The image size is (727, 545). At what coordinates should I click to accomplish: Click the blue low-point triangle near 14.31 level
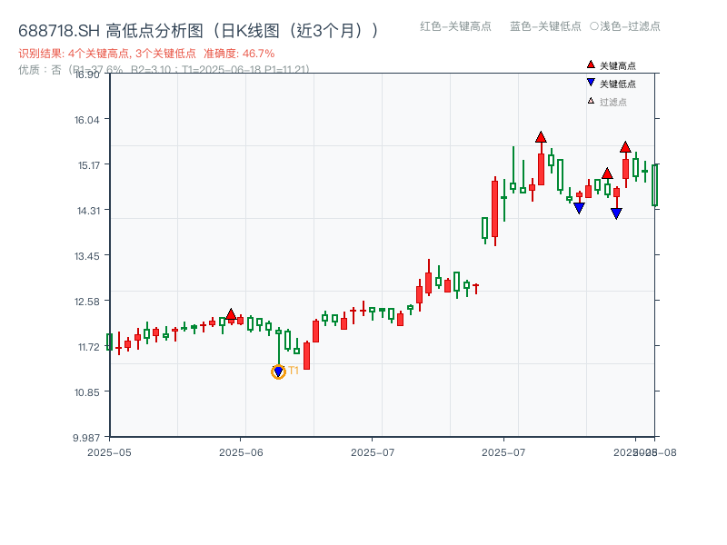[x=581, y=207]
